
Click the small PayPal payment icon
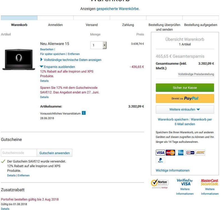click(160, 160)
